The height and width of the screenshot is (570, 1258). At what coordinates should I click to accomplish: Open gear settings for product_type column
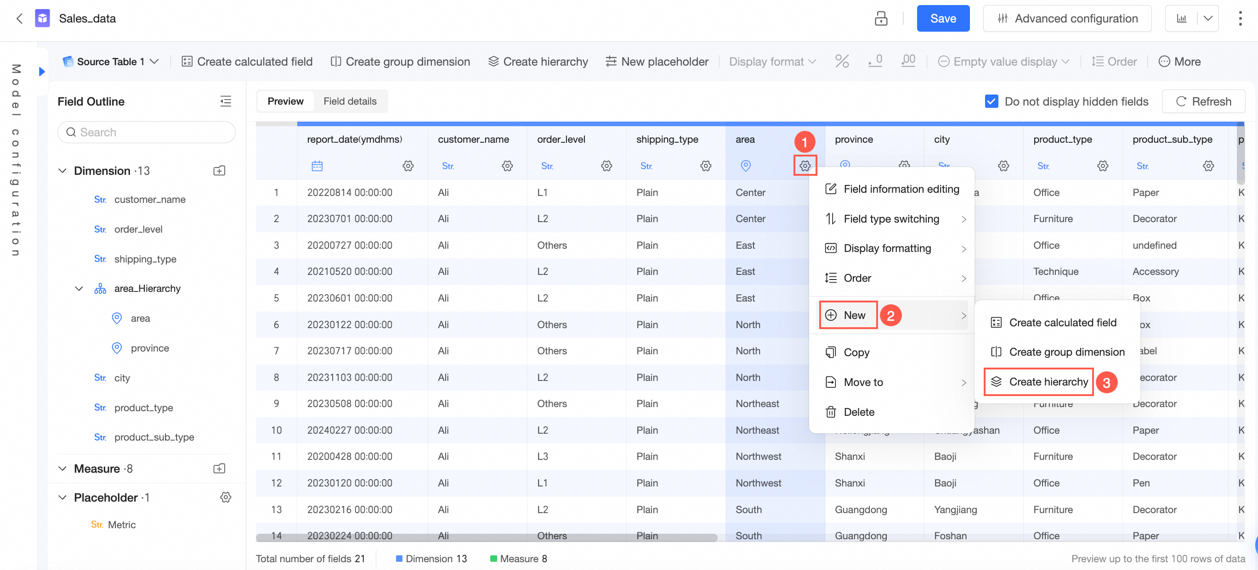[1102, 166]
